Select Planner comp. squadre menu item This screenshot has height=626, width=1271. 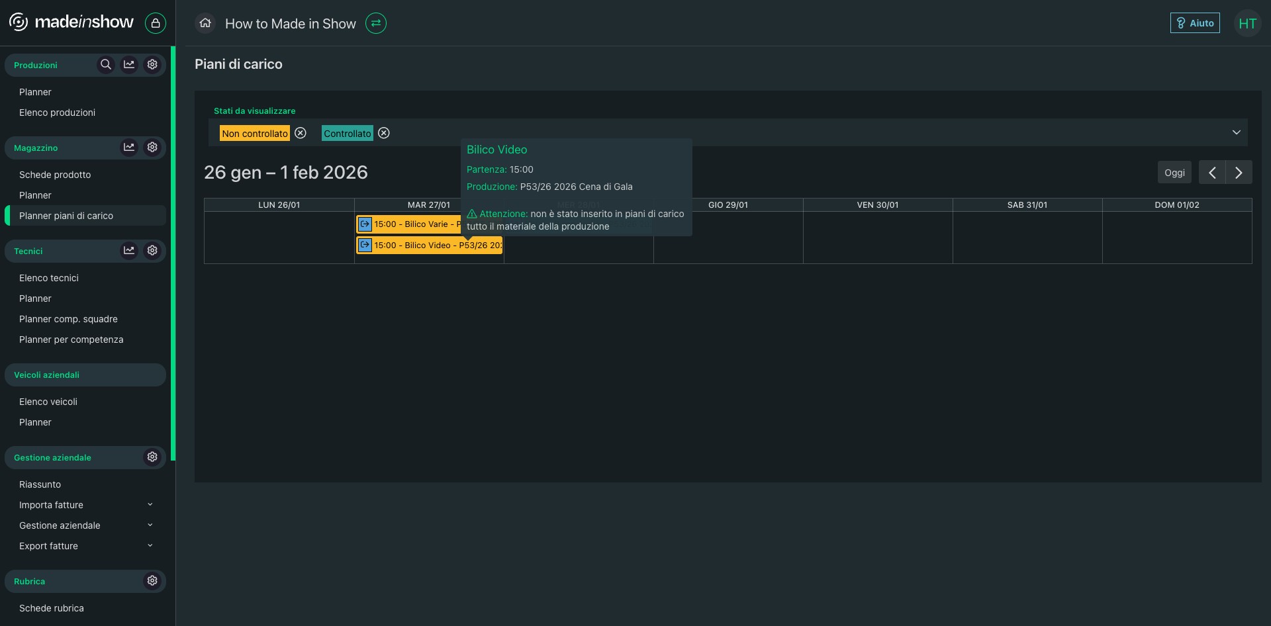68,319
